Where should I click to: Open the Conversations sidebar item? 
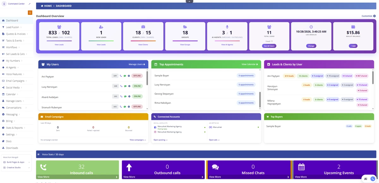16,108
